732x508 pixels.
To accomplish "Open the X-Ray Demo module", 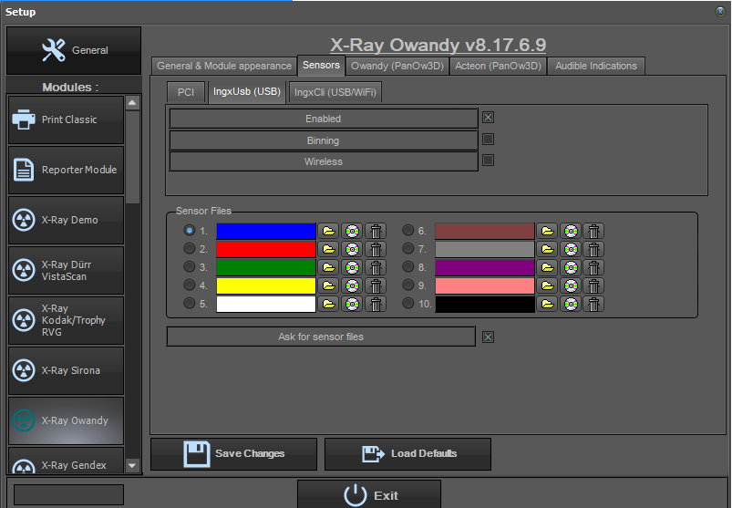I will point(66,220).
